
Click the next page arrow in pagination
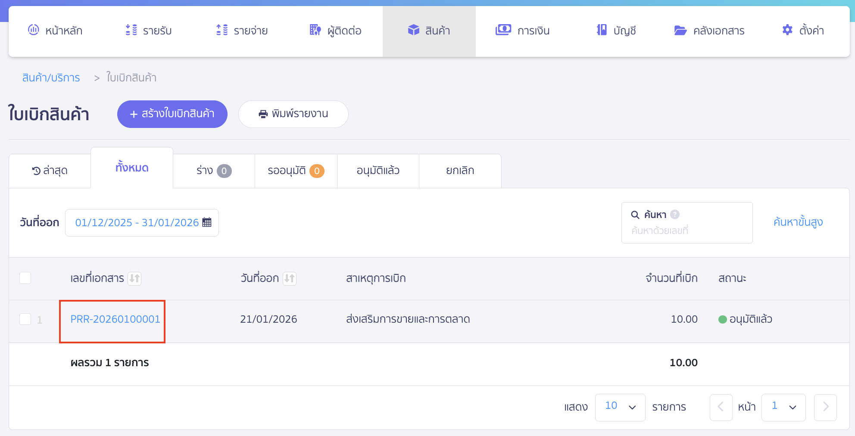(825, 407)
